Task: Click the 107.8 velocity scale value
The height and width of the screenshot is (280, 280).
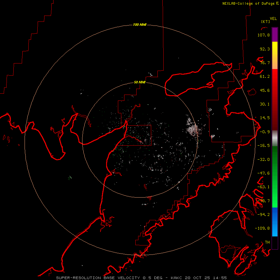Action: coord(264,35)
